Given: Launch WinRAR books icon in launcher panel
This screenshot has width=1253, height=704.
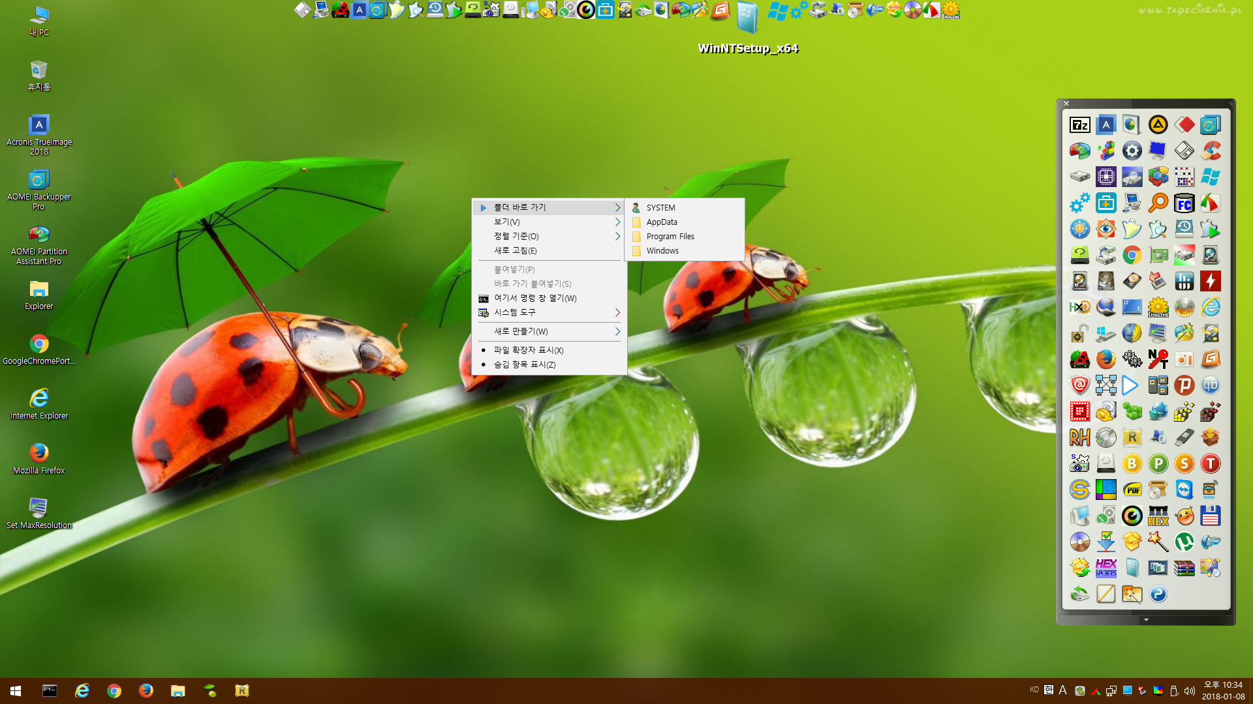Looking at the screenshot, I should click(1184, 568).
